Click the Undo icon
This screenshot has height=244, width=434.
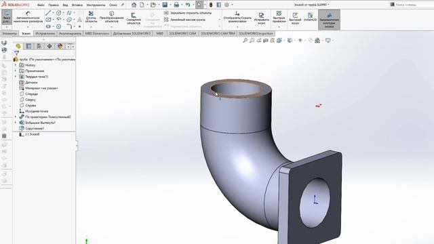tap(188, 5)
